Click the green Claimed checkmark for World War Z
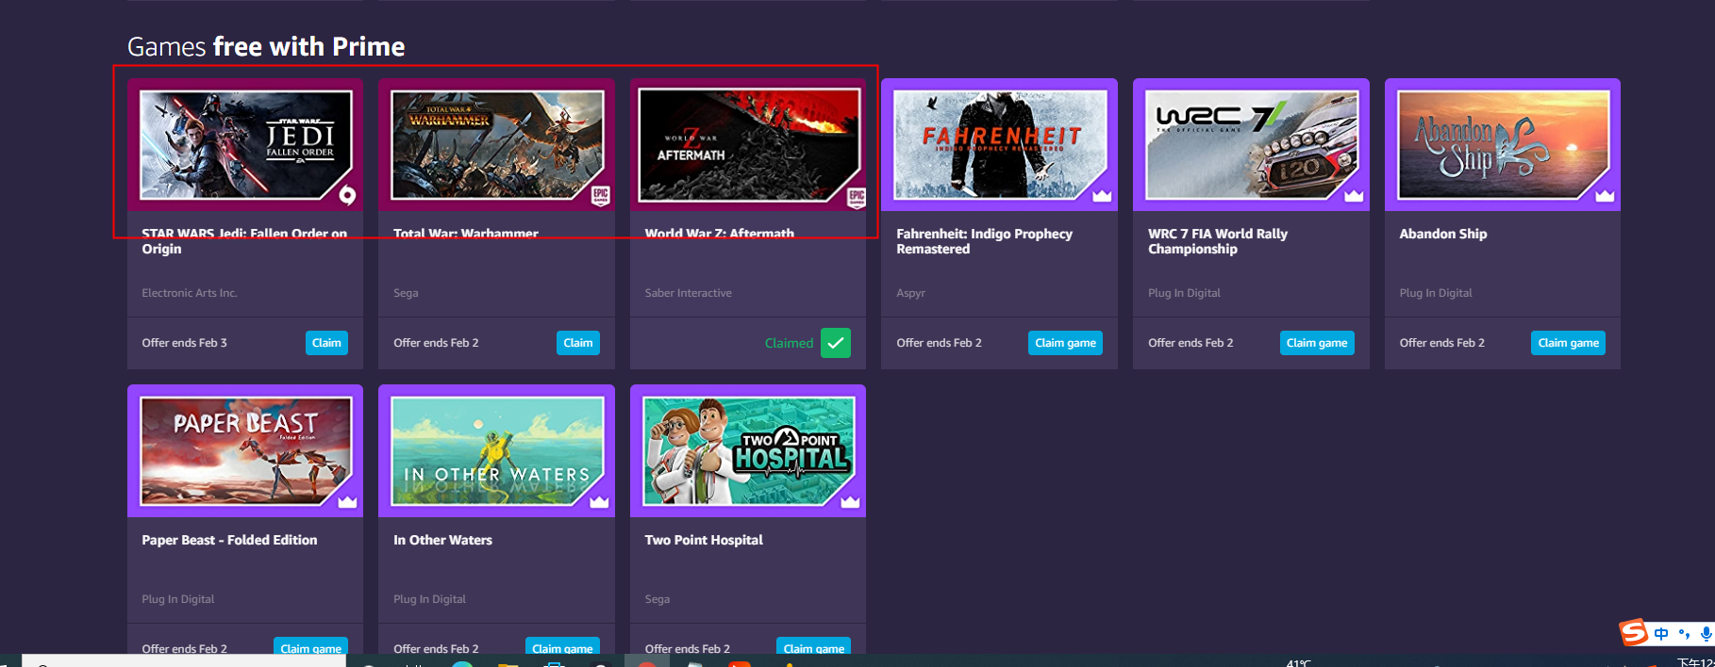 coord(836,343)
